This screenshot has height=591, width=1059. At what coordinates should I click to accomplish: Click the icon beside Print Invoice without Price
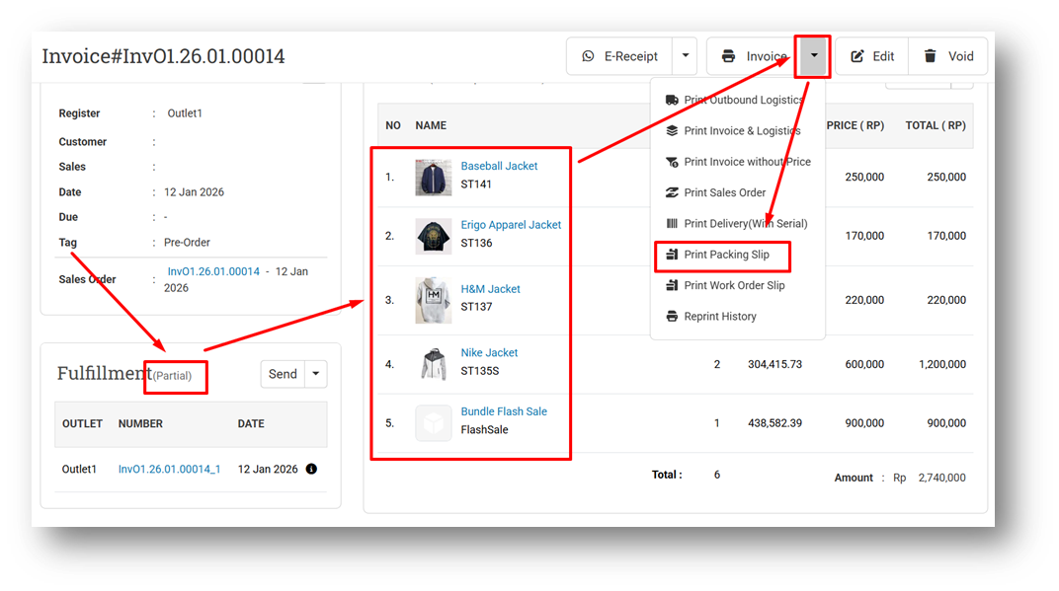(672, 162)
